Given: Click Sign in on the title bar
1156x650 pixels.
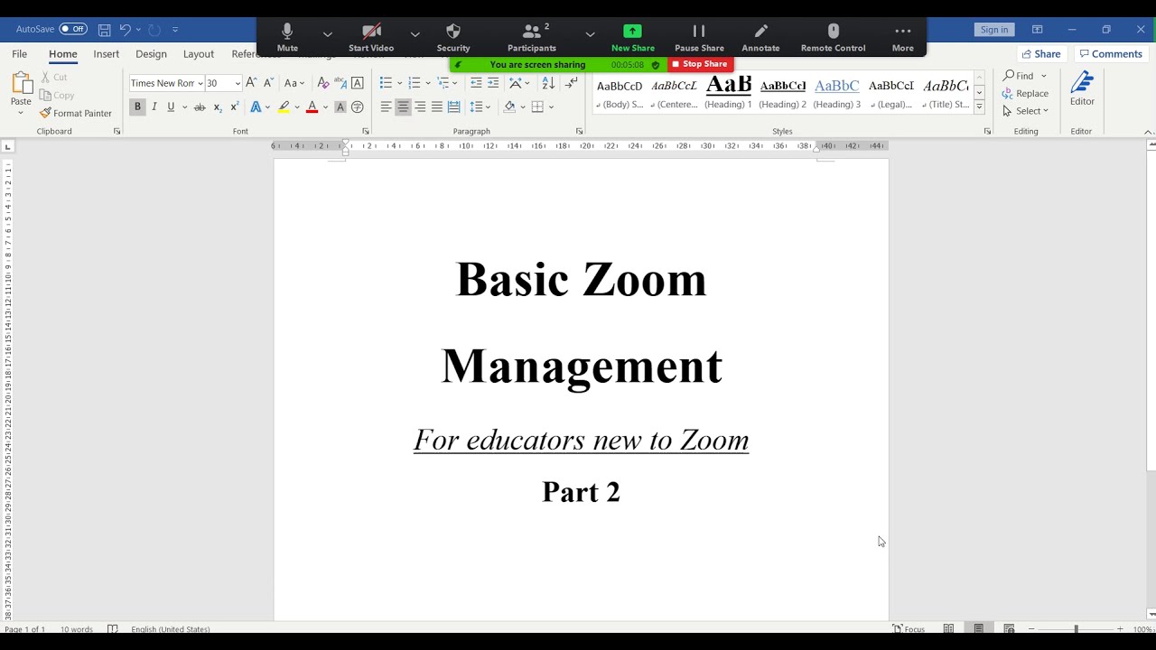Looking at the screenshot, I should tap(994, 30).
